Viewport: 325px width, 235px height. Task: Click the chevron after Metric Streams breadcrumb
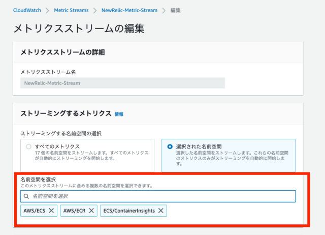95,10
